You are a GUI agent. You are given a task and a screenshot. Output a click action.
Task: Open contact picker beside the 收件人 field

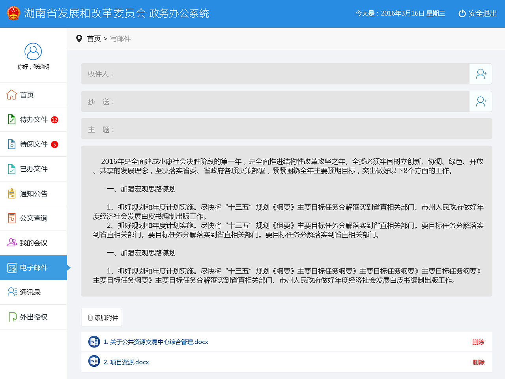[481, 74]
